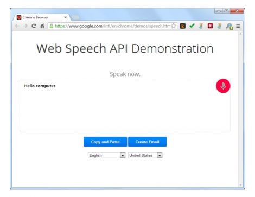This screenshot has width=255, height=197.
Task: Click the Chrome Browser tab favicon
Action: pyautogui.click(x=19, y=17)
